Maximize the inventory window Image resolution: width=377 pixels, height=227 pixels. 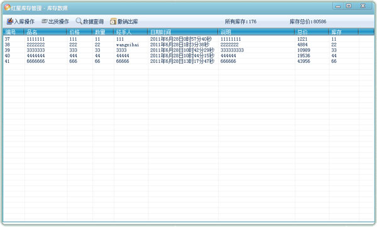click(349, 6)
